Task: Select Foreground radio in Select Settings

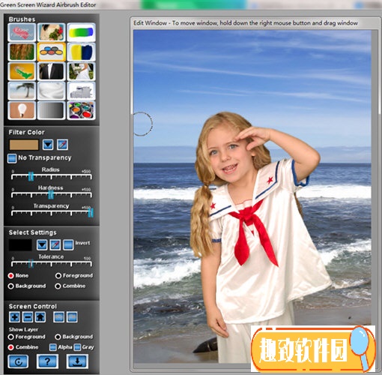Action: pyautogui.click(x=58, y=276)
